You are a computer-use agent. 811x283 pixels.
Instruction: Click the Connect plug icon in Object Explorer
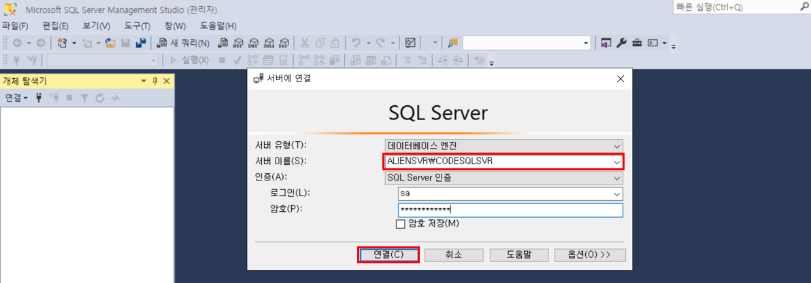tap(39, 98)
